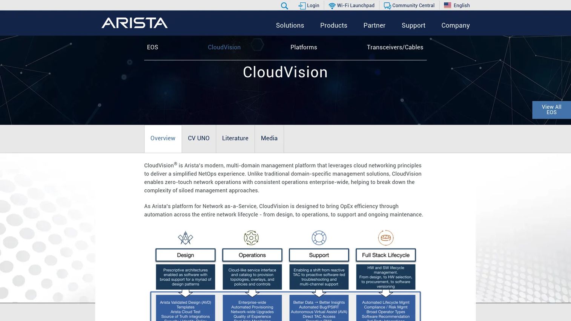This screenshot has width=571, height=321.
Task: Open the Solutions menu
Action: tap(290, 25)
